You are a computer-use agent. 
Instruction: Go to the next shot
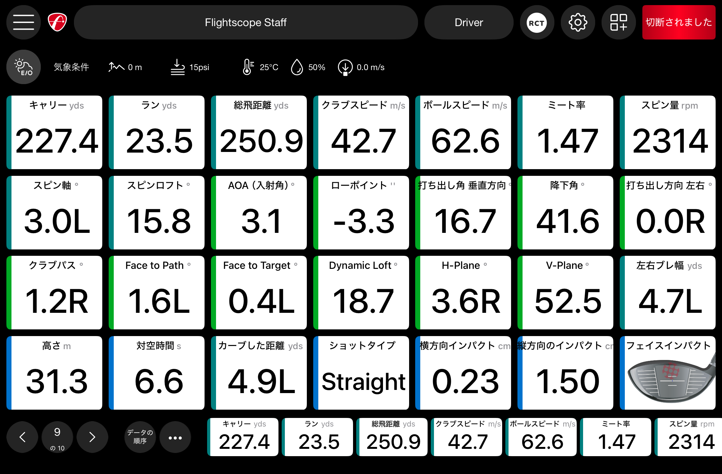coord(92,437)
